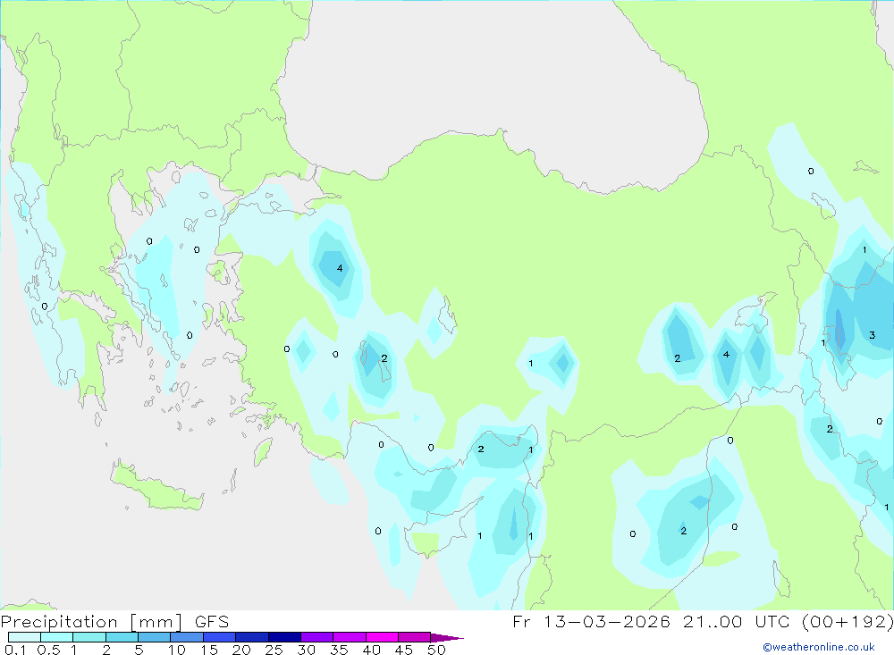Screen dimensions: 894x655
Task: Click the '2' value over Syria
Action: tap(684, 531)
